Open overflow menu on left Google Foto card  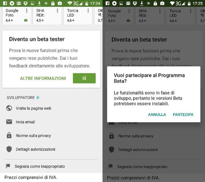(x=27, y=11)
